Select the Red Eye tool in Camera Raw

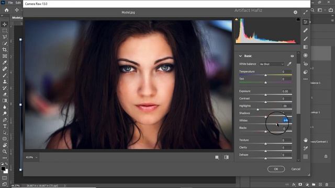[306, 64]
